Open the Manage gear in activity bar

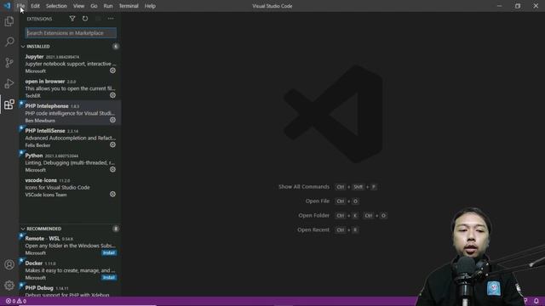click(9, 286)
